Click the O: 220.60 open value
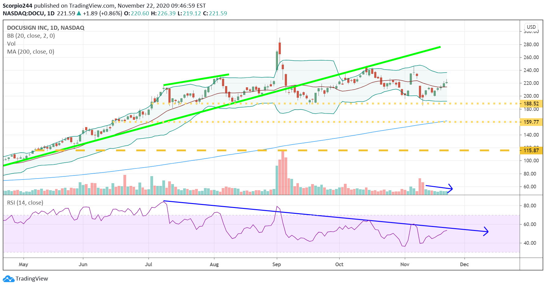546x287 pixels. click(137, 13)
